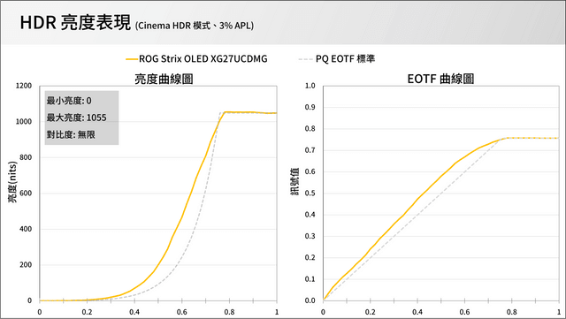
Task: Select the "最小亮度: 0" info line
Action: pos(69,101)
